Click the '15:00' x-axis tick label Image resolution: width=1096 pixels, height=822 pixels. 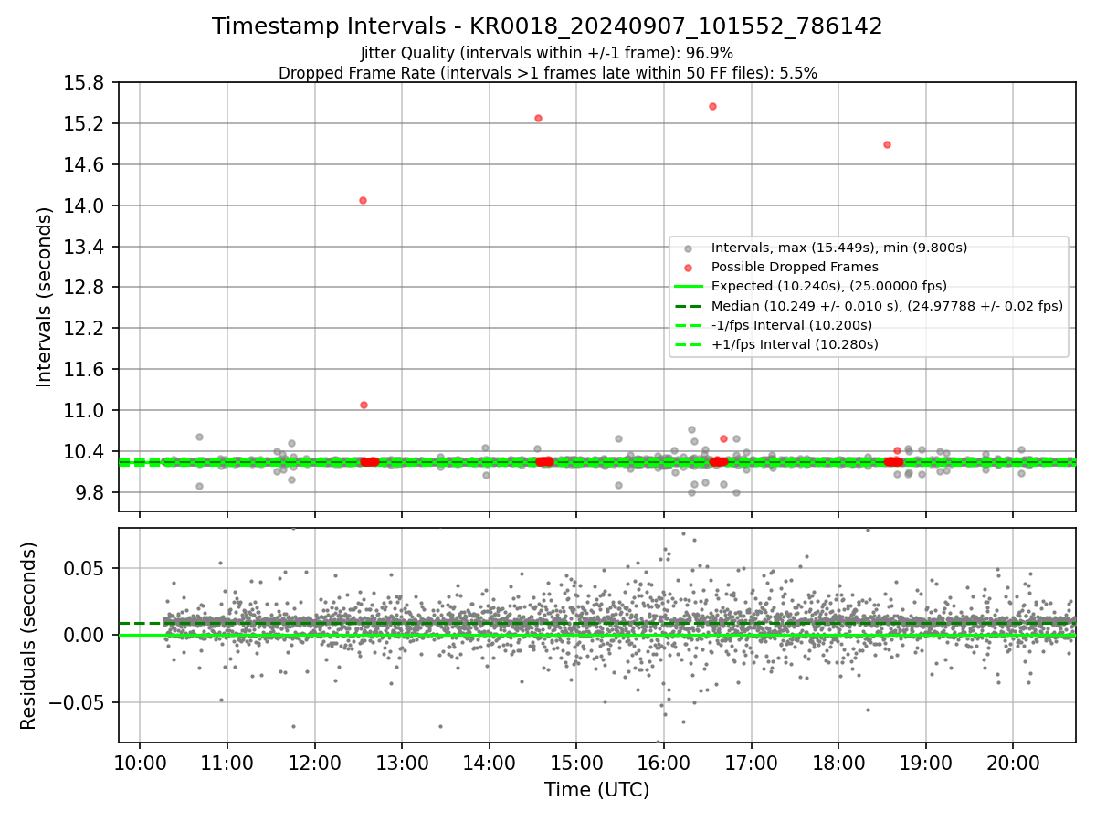click(576, 763)
